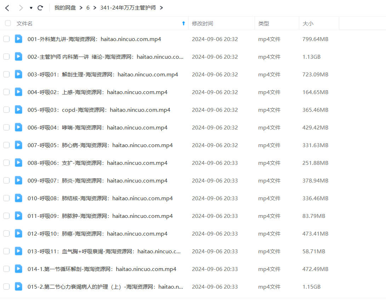Check the box for 009-呼吸07:肺炎
Image resolution: width=386 pixels, height=306 pixels.
tap(6, 180)
